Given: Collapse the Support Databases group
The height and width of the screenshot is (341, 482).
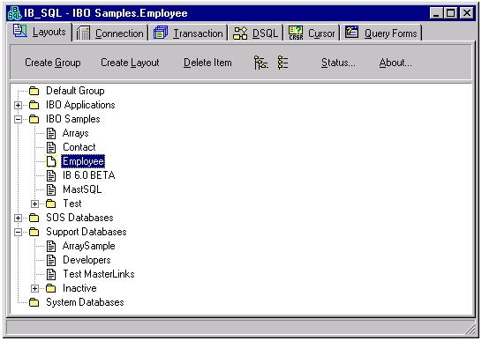Looking at the screenshot, I should pos(19,233).
